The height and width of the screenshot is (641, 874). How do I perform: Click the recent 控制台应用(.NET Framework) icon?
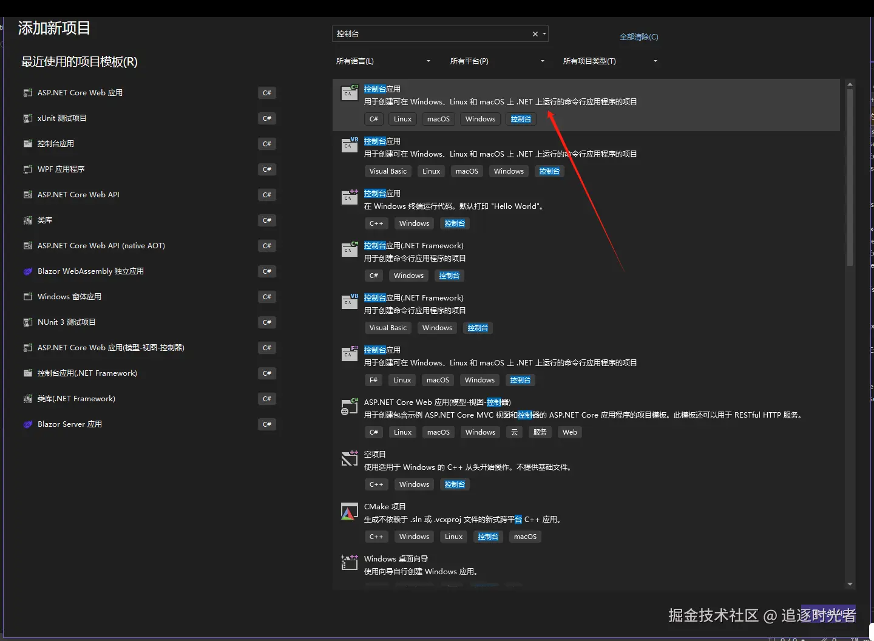click(x=28, y=373)
